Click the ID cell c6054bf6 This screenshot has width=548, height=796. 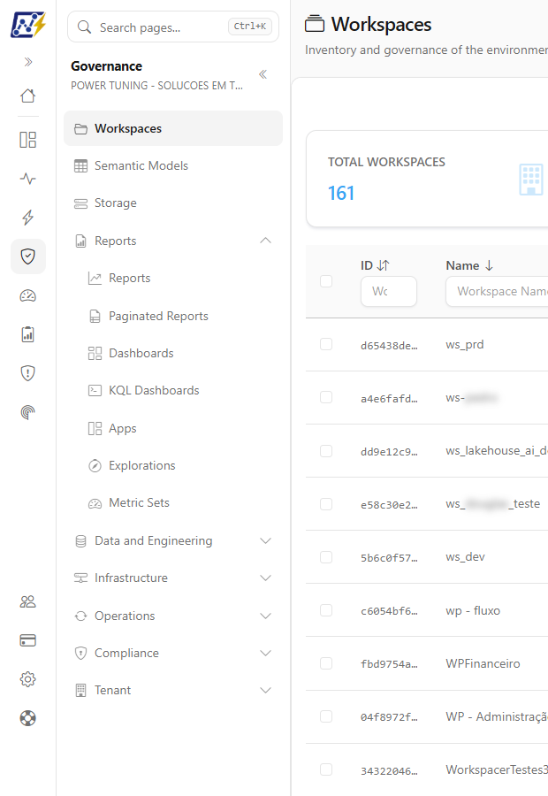[x=389, y=611]
